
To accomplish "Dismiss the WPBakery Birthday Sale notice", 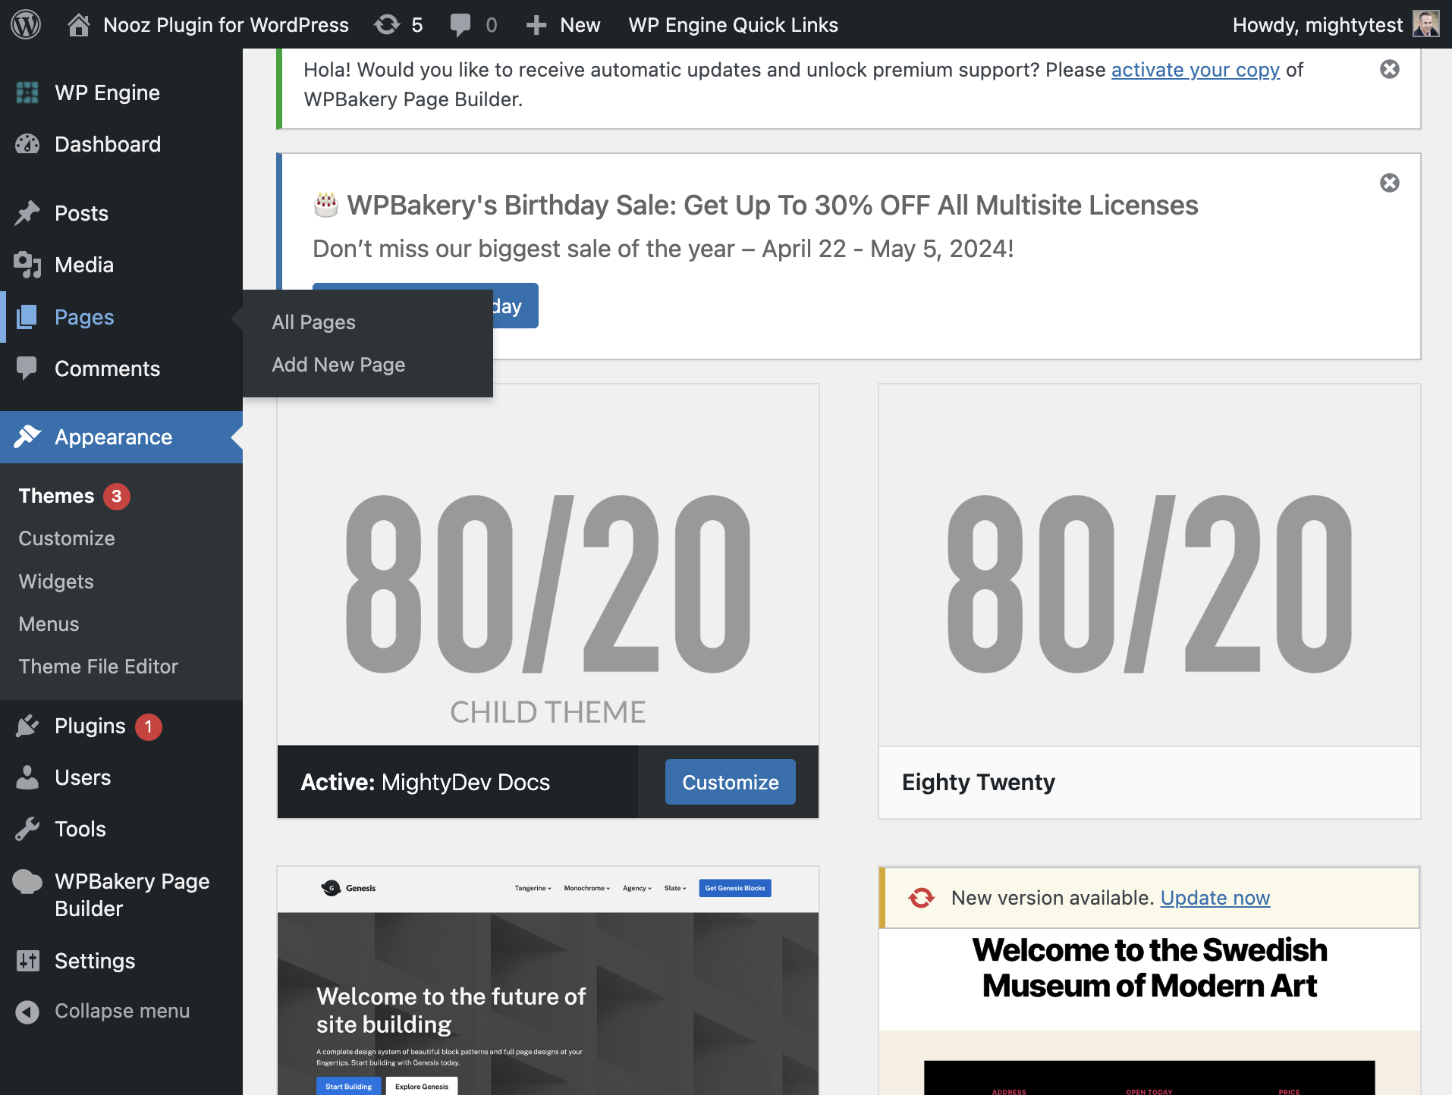I will (1390, 183).
